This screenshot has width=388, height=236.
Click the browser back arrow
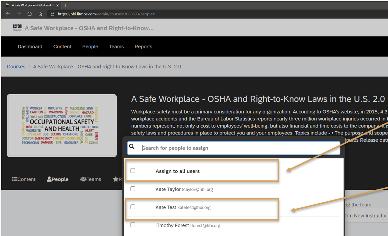tap(8, 14)
